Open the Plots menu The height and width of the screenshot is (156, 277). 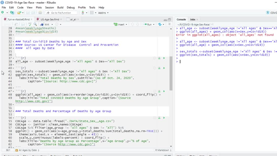(39, 7)
